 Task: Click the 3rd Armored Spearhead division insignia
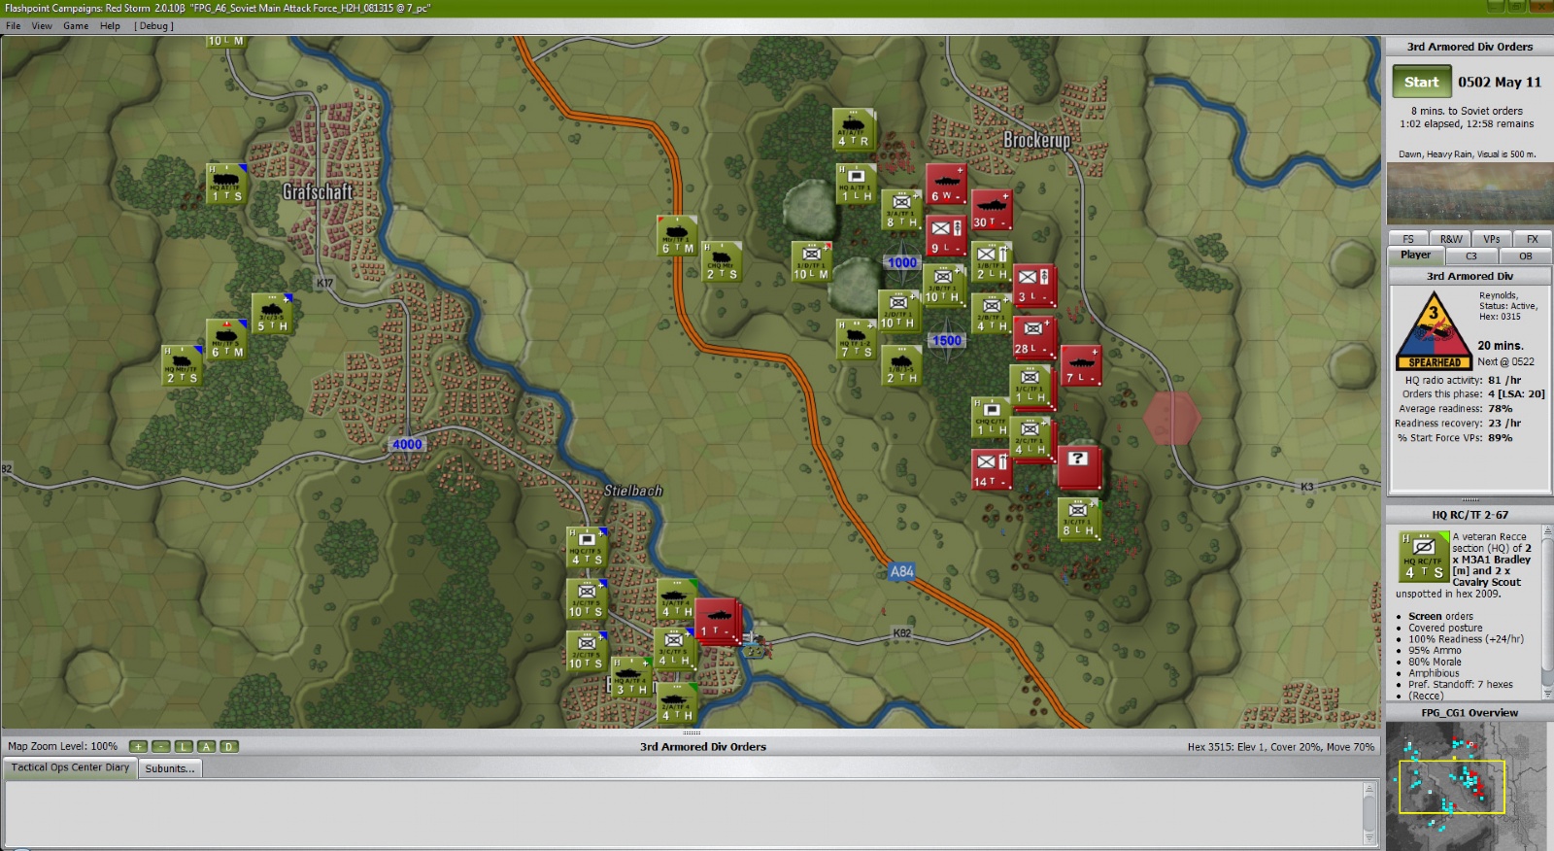(1433, 331)
